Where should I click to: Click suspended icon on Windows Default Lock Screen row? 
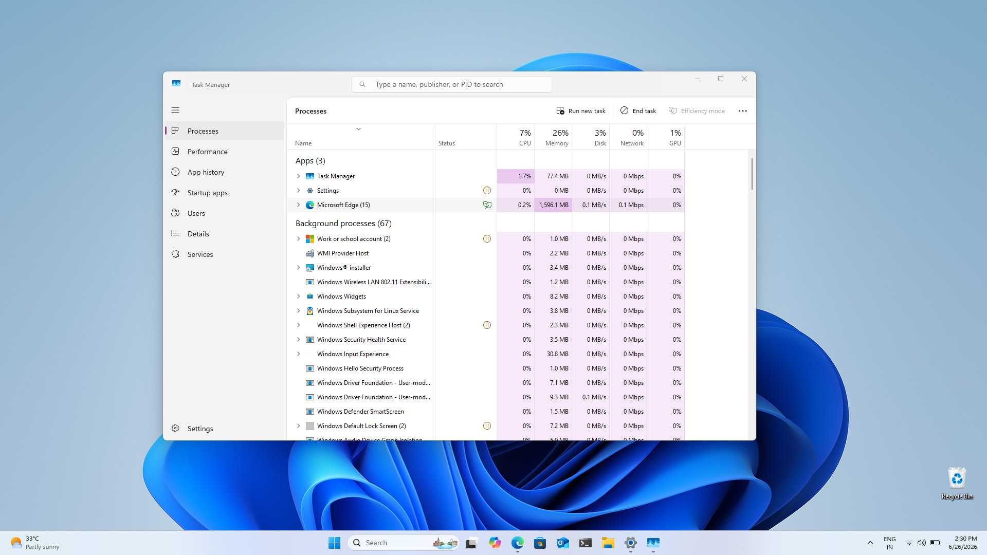point(487,426)
